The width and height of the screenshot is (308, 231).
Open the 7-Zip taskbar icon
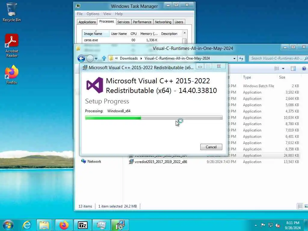pos(82,225)
